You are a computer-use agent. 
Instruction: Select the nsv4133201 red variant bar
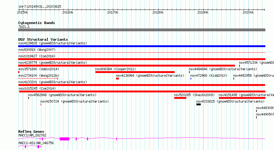click(142, 85)
